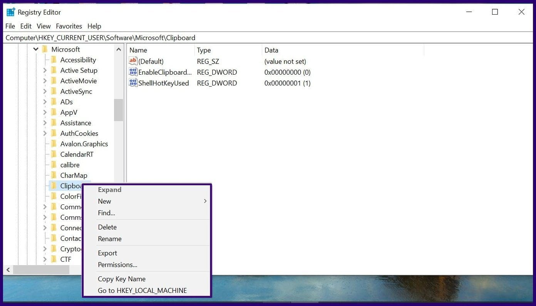The height and width of the screenshot is (306, 536).
Task: Click the registry path address bar
Action: point(268,38)
